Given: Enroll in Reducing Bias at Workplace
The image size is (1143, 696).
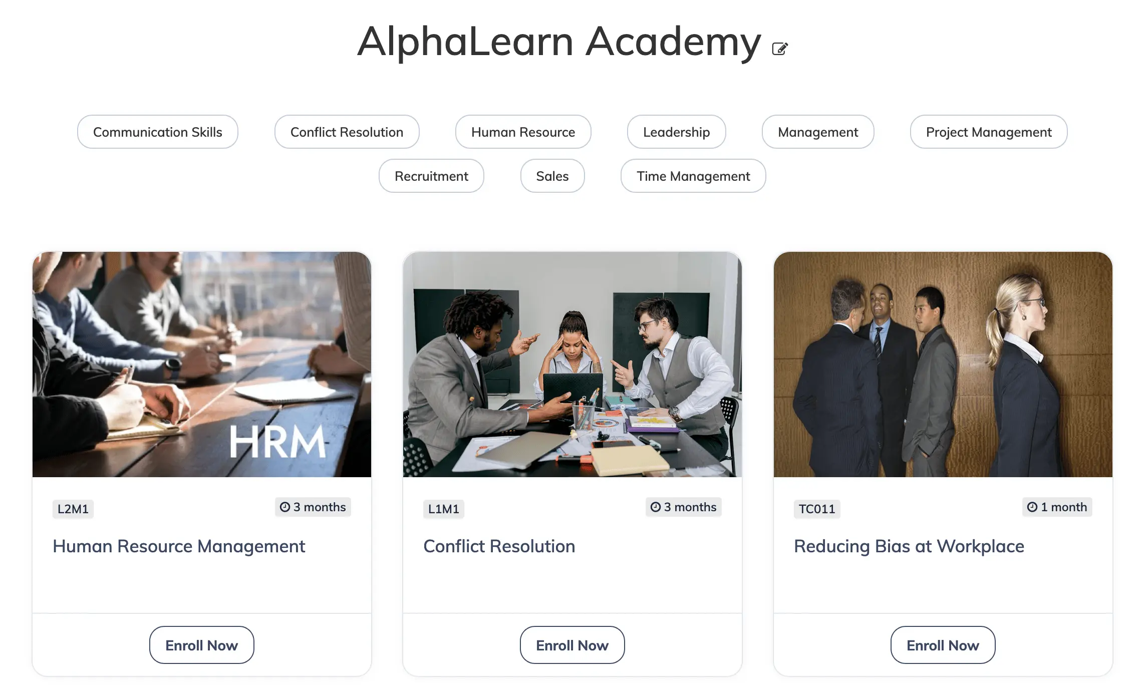Looking at the screenshot, I should (x=943, y=645).
